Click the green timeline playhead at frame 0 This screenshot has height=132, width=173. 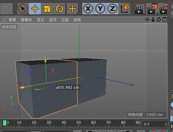[4, 123]
